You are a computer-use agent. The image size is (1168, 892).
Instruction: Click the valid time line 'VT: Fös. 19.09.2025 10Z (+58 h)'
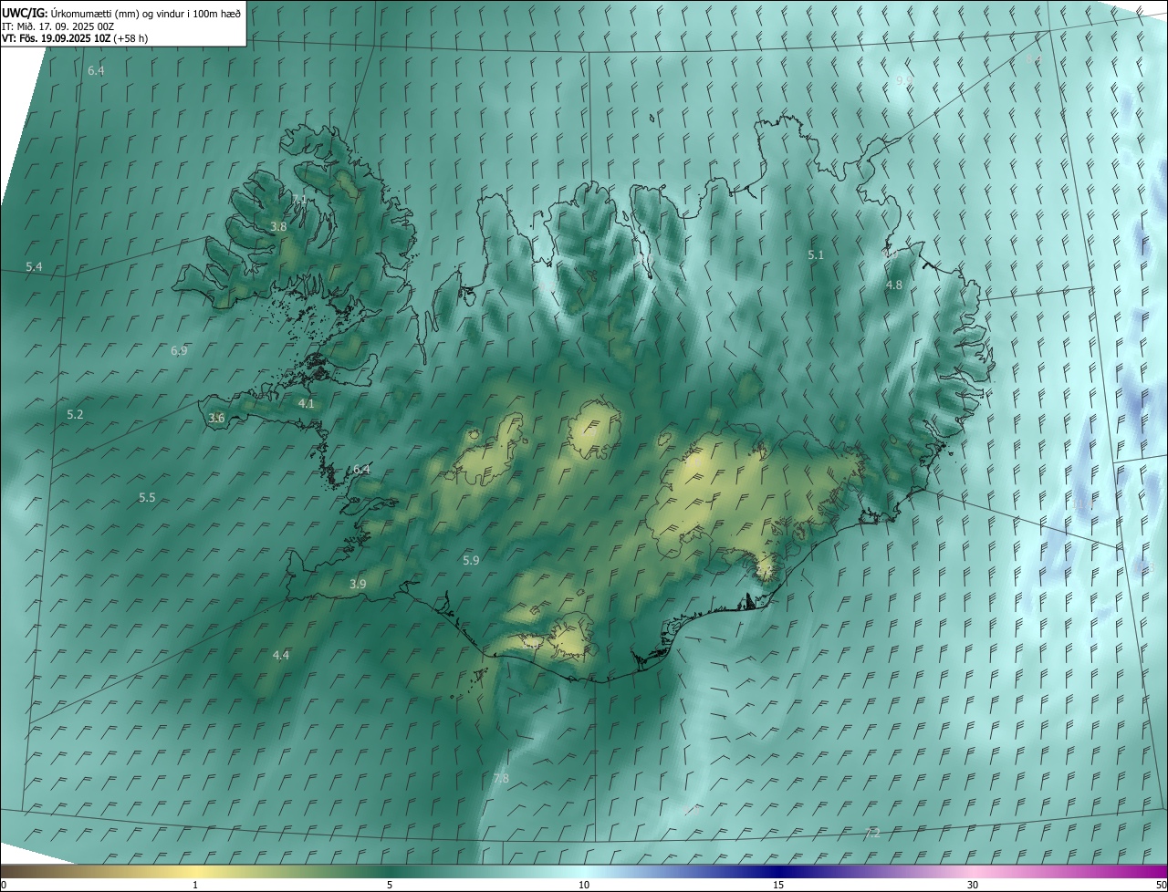(75, 38)
